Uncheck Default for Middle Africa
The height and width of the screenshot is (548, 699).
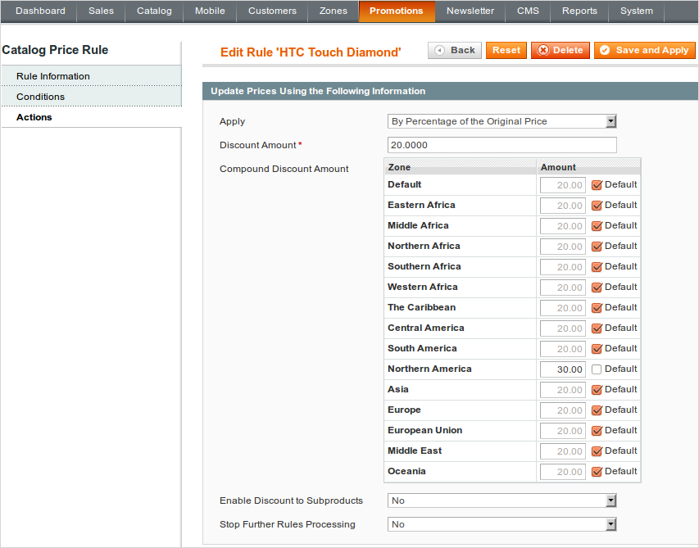click(597, 226)
